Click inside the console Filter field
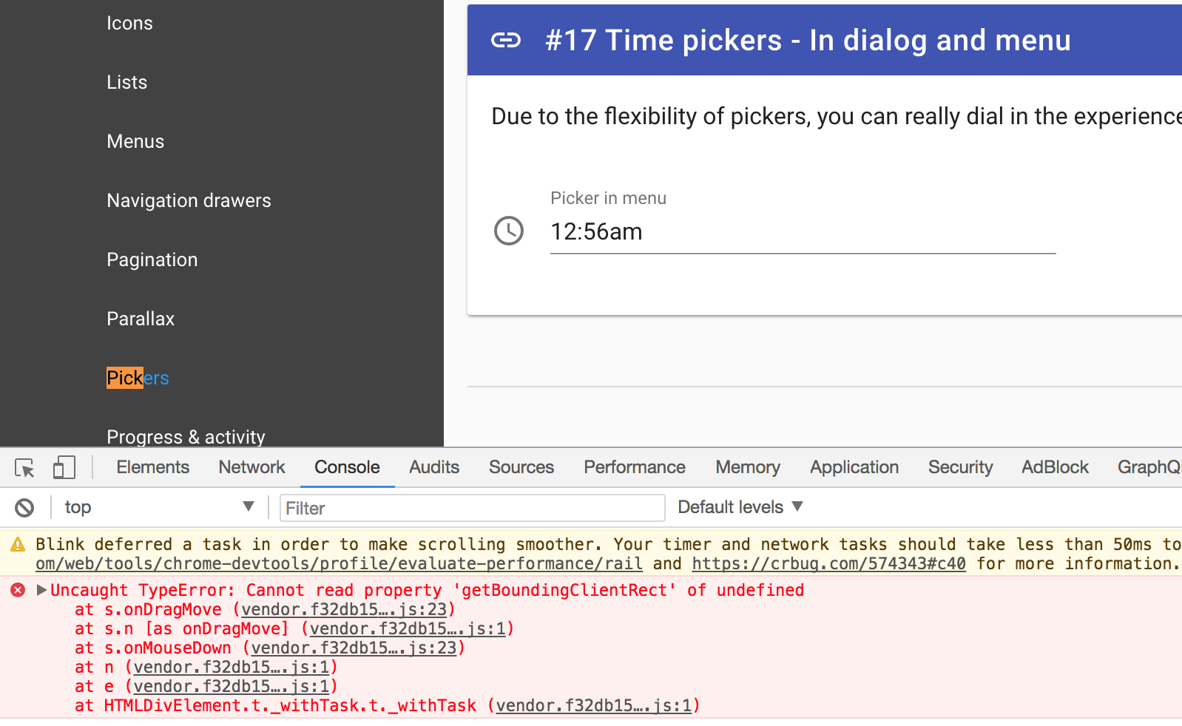The height and width of the screenshot is (726, 1182). (x=471, y=508)
